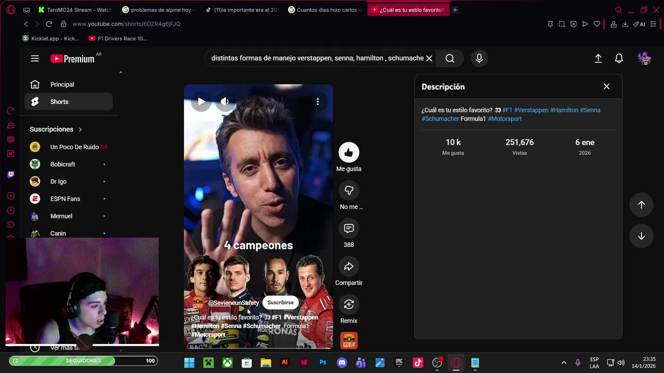The height and width of the screenshot is (373, 664).
Task: Open Discord from the taskbar
Action: coord(342,363)
